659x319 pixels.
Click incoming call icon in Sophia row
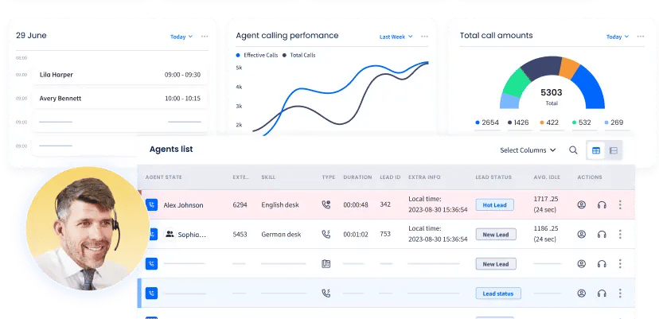[326, 234]
